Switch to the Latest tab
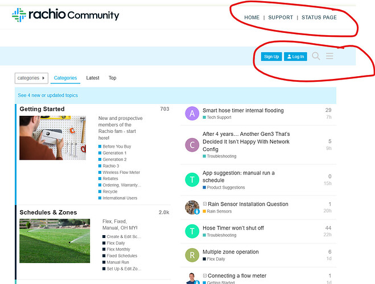The image size is (375, 284). (x=93, y=78)
